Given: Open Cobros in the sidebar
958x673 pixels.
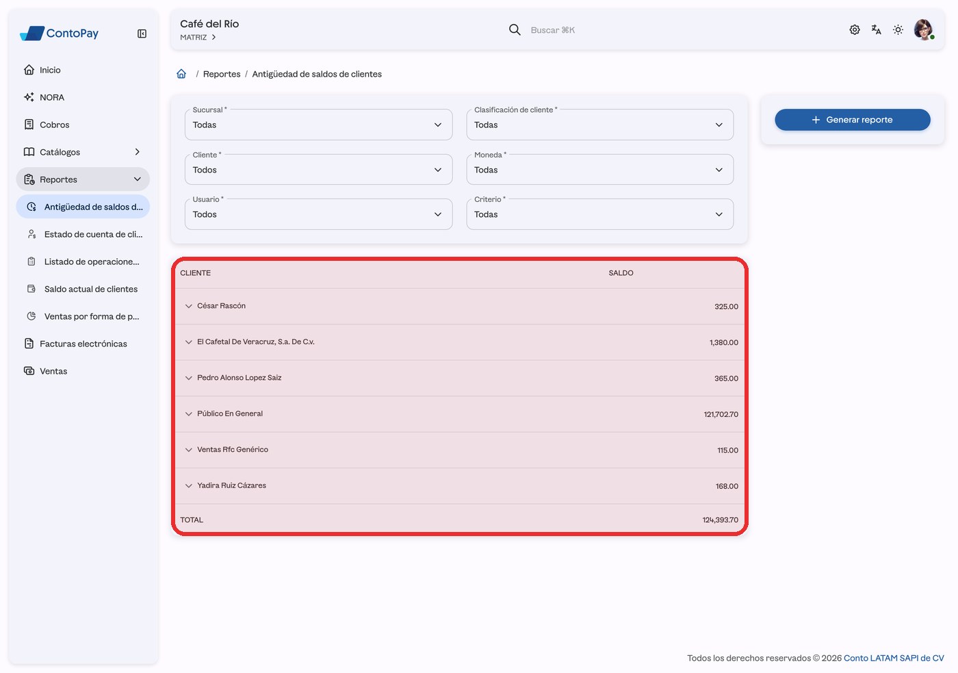Looking at the screenshot, I should [x=83, y=125].
